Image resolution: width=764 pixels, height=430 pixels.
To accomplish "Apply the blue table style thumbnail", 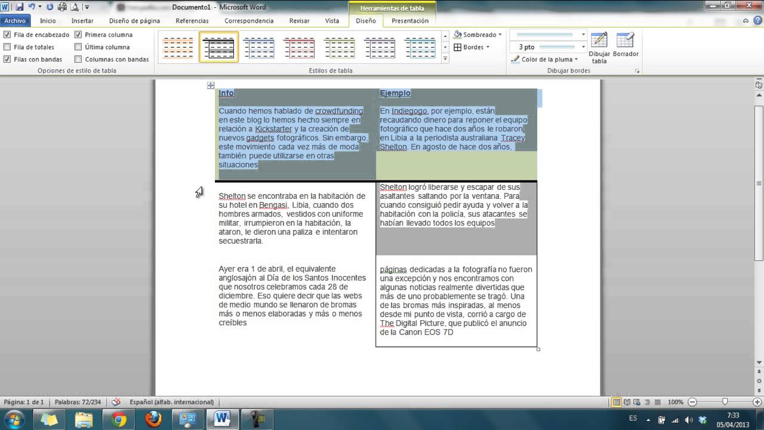I will coord(259,47).
